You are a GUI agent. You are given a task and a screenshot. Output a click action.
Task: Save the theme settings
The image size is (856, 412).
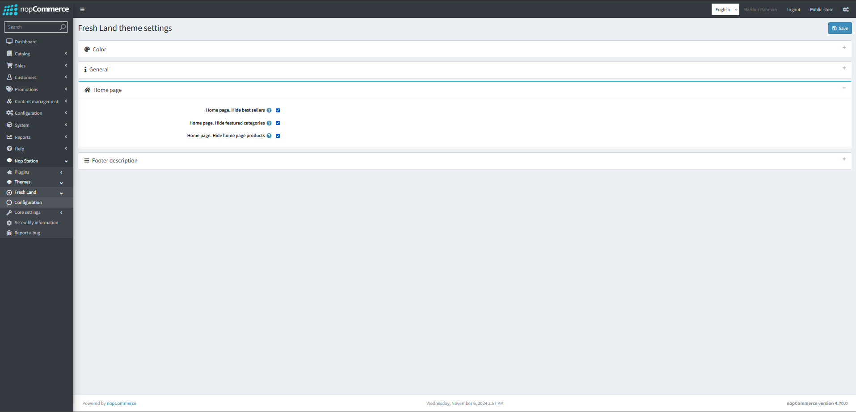click(x=840, y=28)
